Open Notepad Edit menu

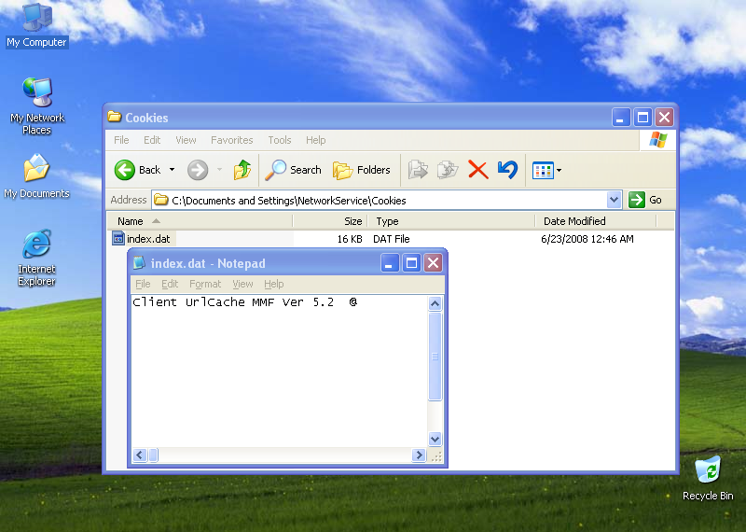(170, 284)
